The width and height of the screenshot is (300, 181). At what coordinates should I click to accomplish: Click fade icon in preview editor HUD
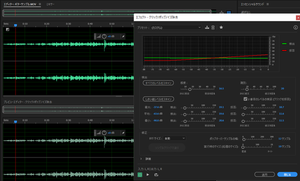point(98,133)
